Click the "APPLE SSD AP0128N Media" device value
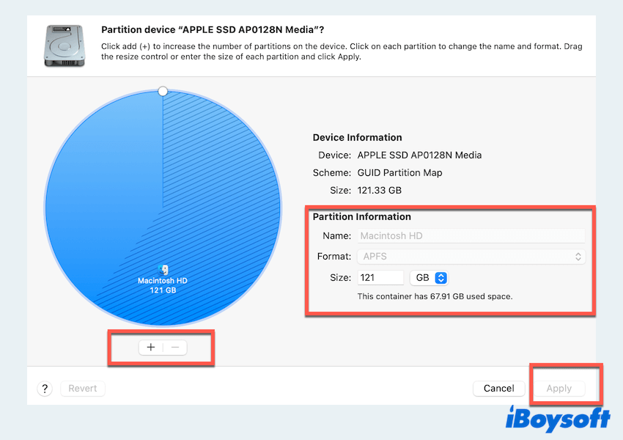The width and height of the screenshot is (623, 440). pos(419,155)
